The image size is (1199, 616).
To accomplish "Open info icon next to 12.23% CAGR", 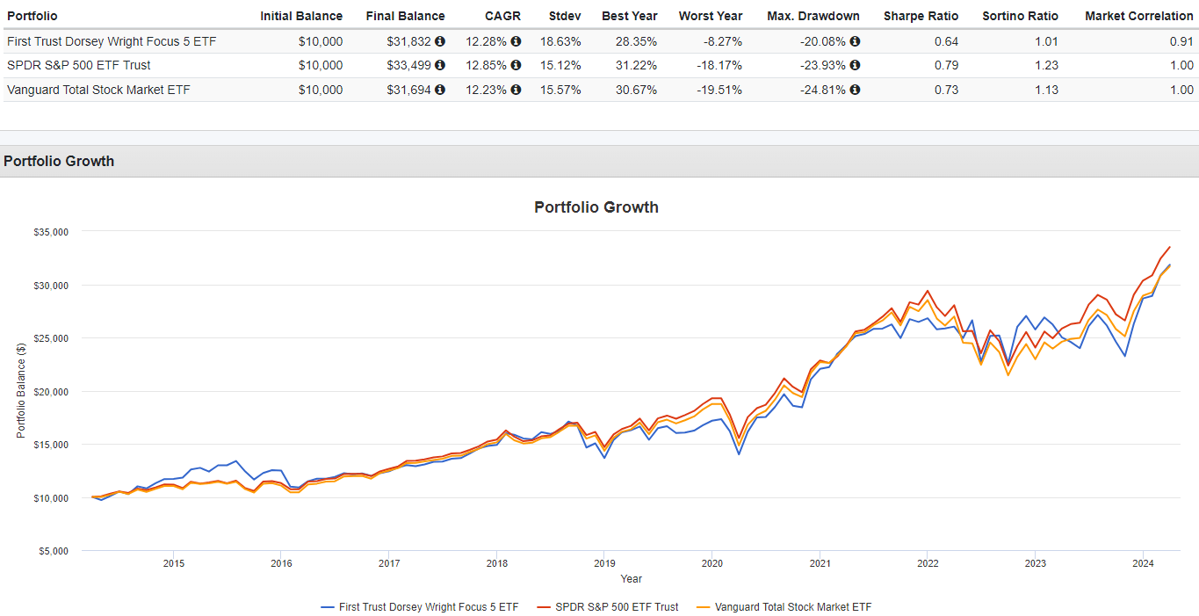I will point(516,90).
